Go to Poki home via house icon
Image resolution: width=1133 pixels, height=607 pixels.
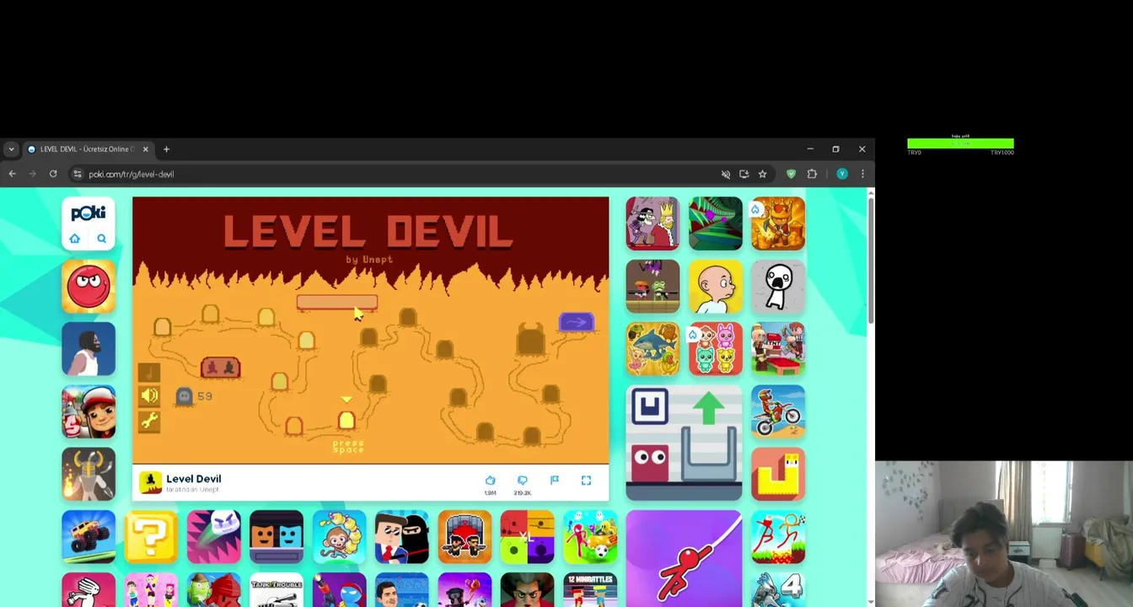pyautogui.click(x=75, y=239)
